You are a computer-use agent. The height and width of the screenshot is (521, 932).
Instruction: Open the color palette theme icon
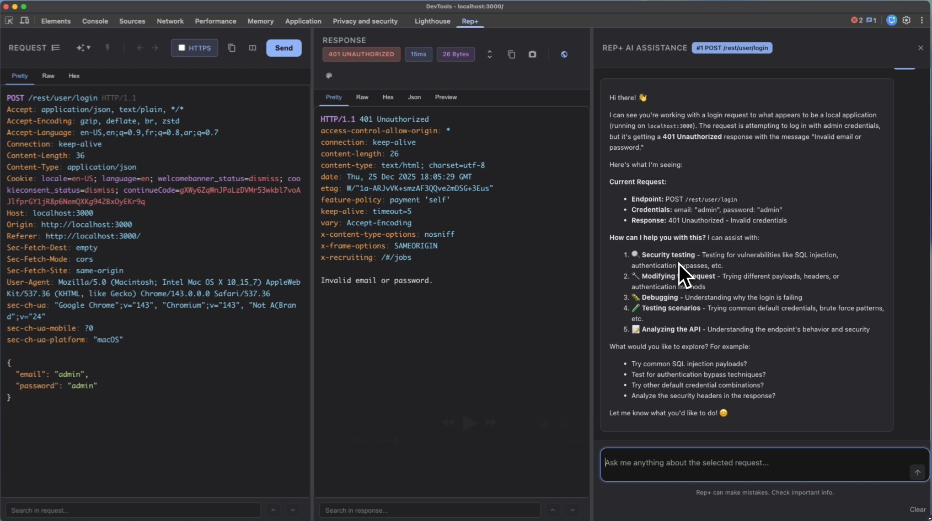[x=329, y=75]
